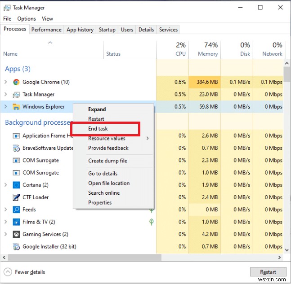Click the horizontal scrollbar thumb

tap(85, 258)
